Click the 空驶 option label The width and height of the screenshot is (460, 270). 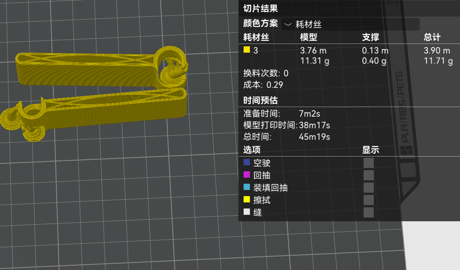click(x=262, y=163)
